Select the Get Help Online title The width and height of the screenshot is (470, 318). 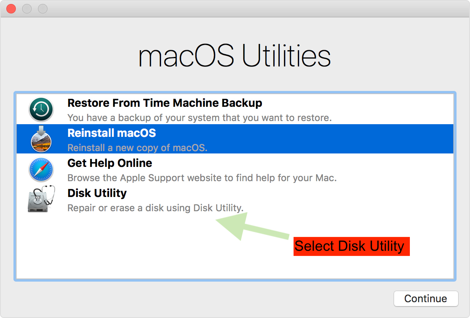[110, 163]
